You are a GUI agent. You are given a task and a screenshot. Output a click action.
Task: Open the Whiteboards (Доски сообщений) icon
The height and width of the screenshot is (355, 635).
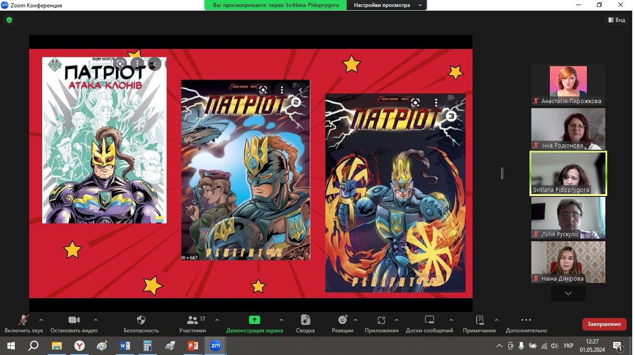point(430,320)
